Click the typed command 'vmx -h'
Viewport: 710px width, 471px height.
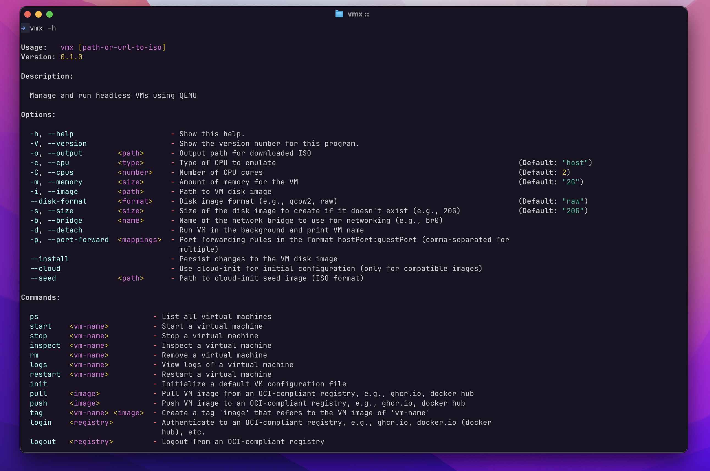point(43,28)
